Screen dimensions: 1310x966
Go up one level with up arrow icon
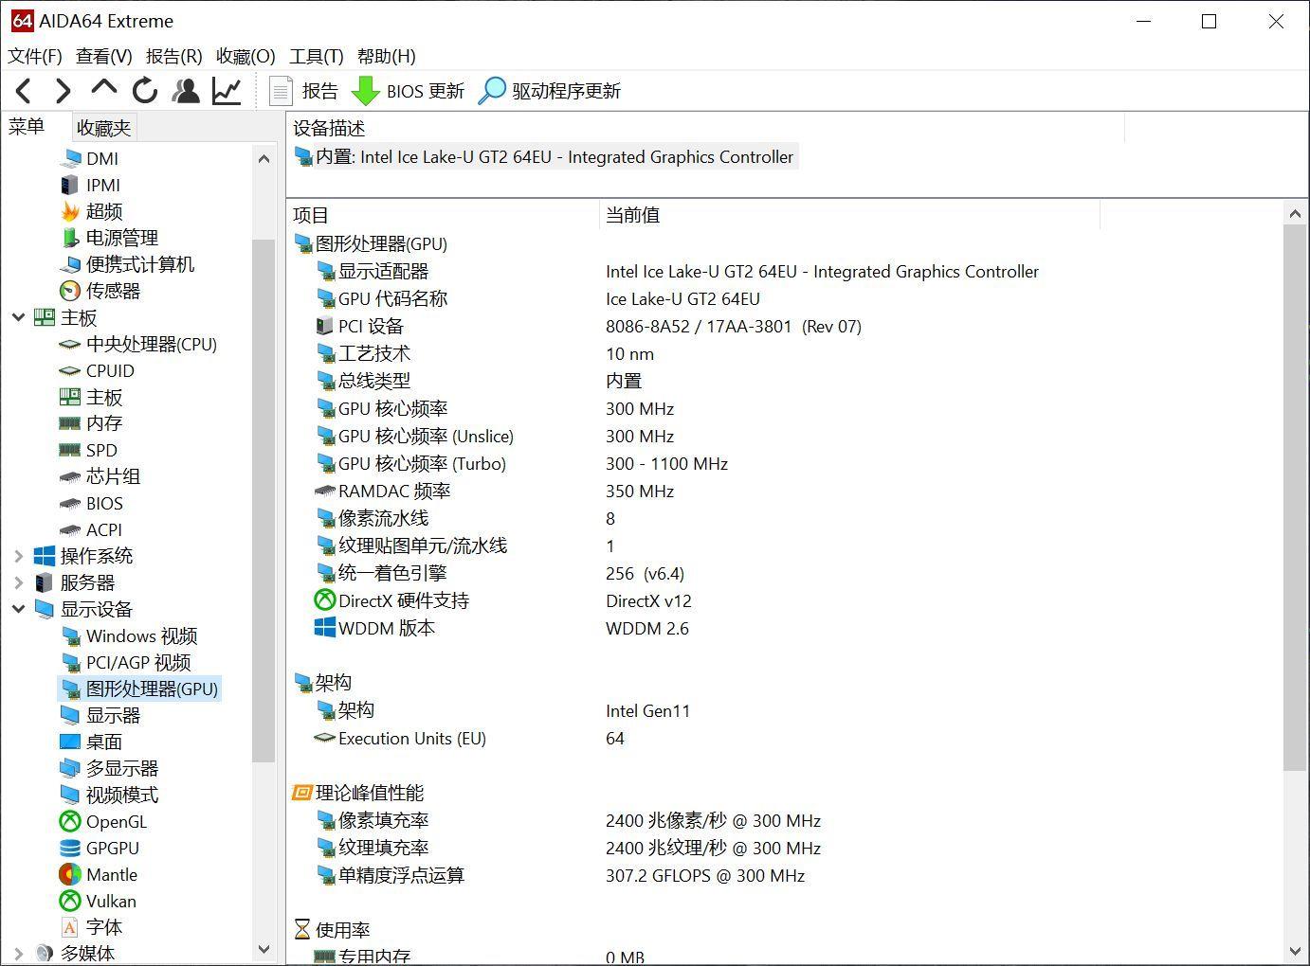(x=103, y=89)
